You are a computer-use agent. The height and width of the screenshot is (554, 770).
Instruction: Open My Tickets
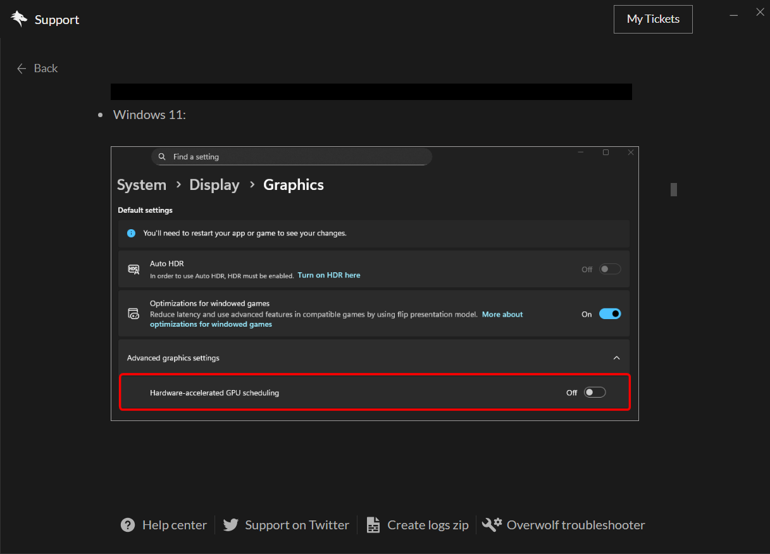point(653,19)
